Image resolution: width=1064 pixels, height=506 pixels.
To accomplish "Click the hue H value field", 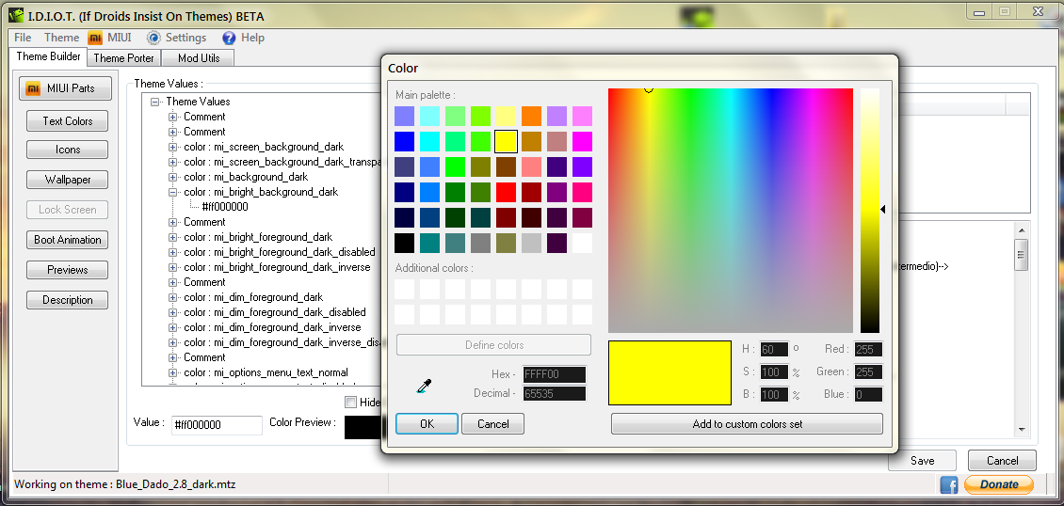I will pos(774,350).
